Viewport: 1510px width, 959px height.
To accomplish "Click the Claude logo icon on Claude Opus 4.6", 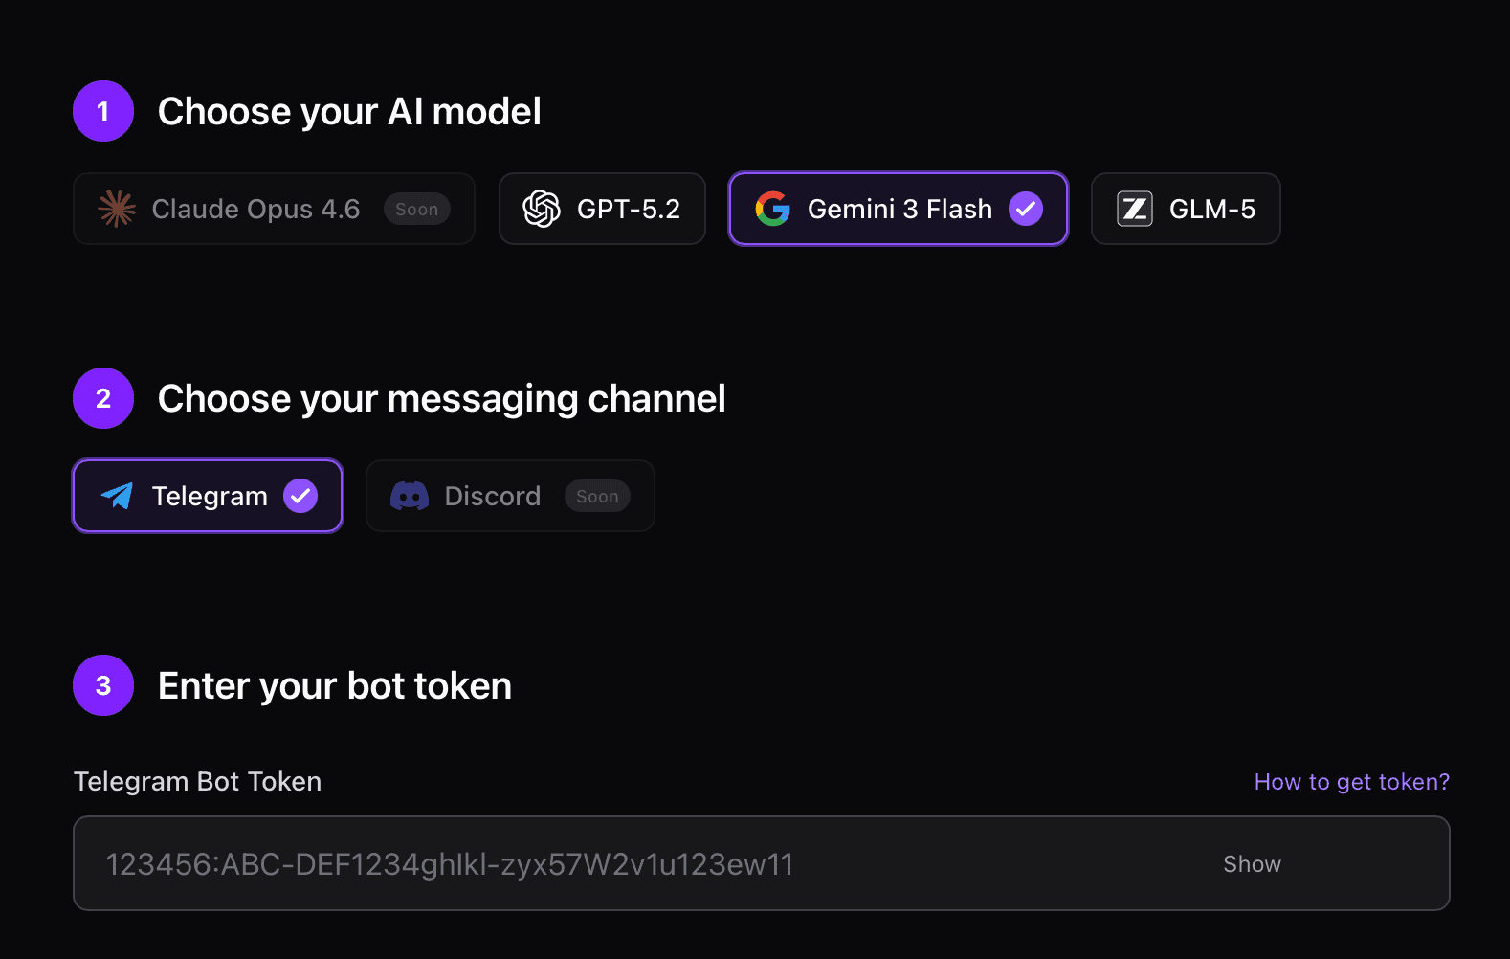I will pyautogui.click(x=116, y=209).
